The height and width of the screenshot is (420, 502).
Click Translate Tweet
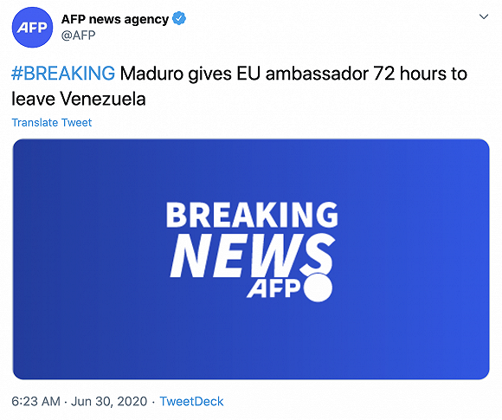click(52, 122)
